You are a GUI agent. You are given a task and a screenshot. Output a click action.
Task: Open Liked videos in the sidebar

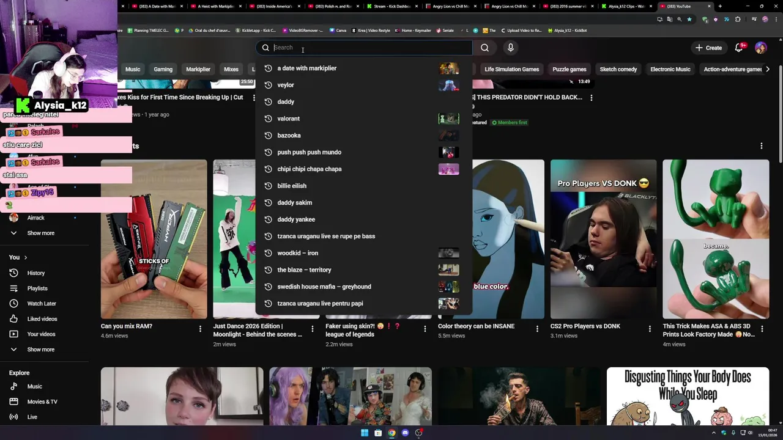coord(42,319)
